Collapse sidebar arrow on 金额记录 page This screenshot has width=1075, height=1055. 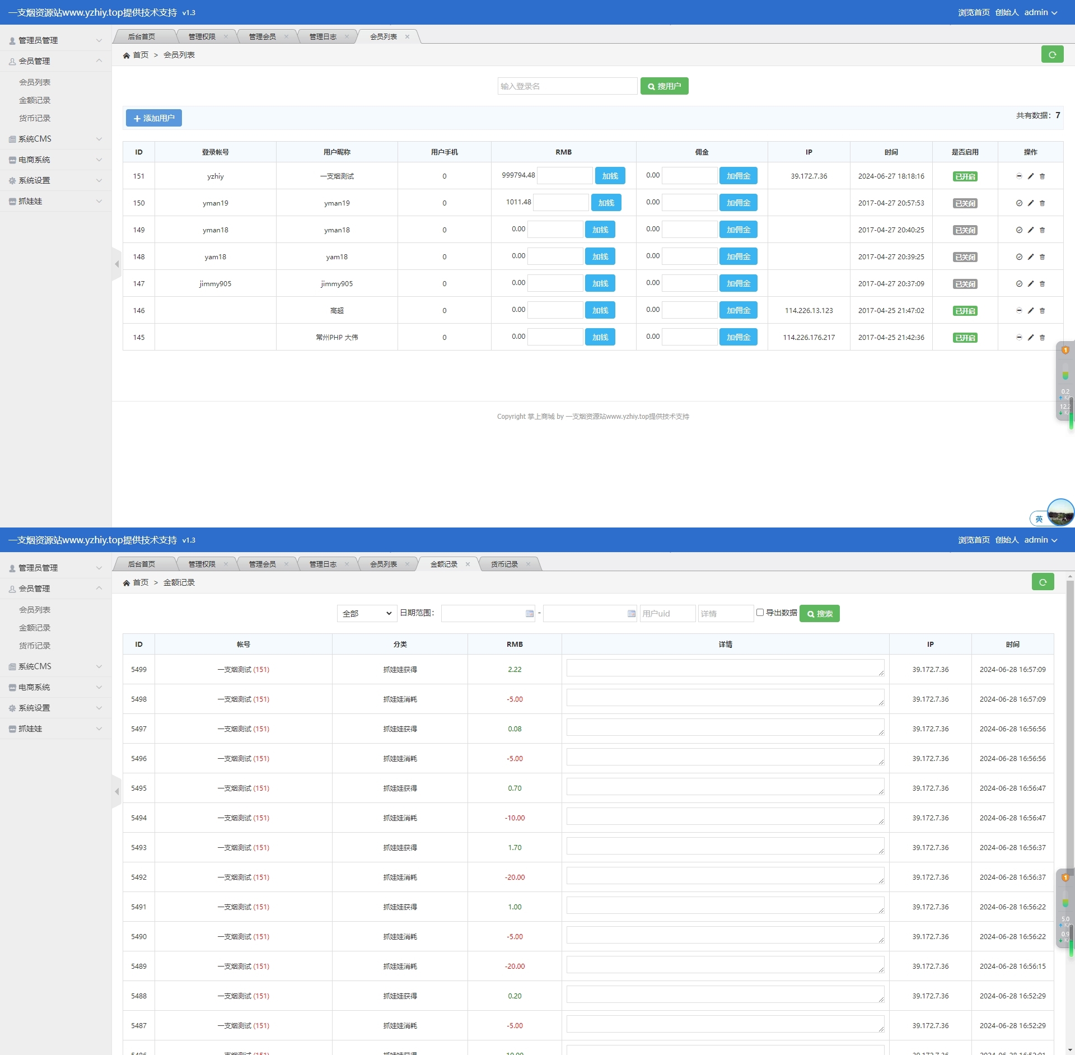(116, 791)
